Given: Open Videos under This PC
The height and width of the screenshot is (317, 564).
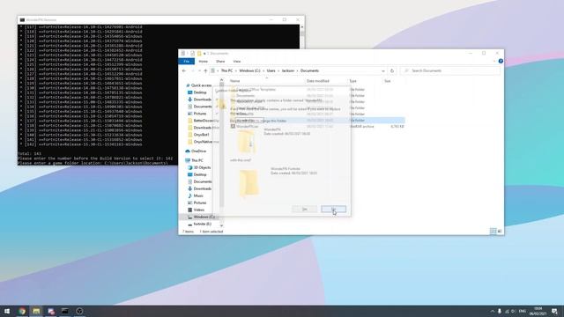Looking at the screenshot, I should 199,210.
